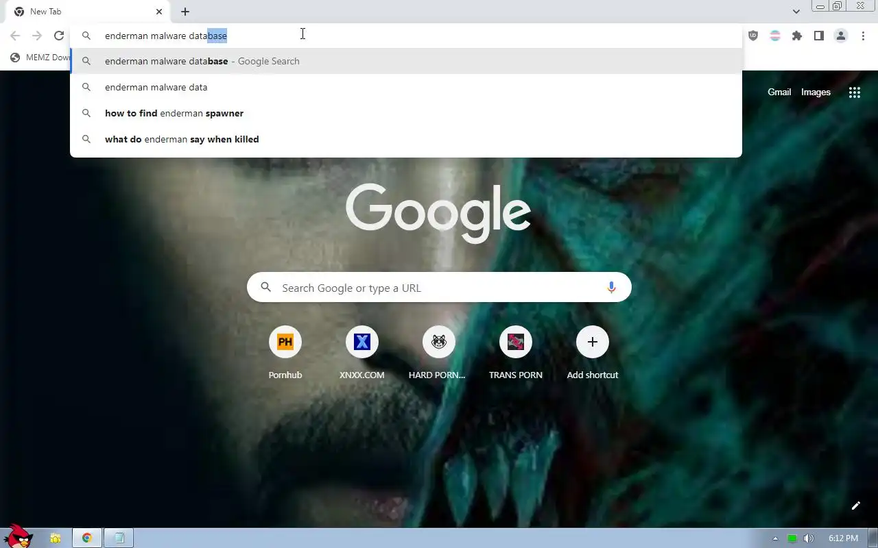Open the XNXX.COM shortcut tile
The width and height of the screenshot is (878, 548).
[x=362, y=353]
